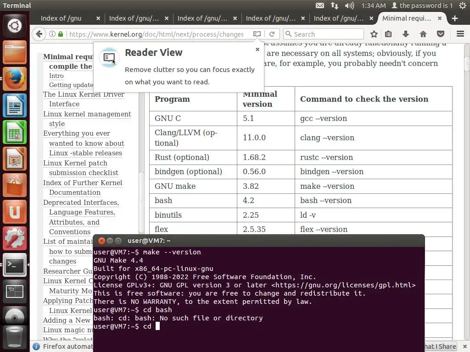Open the mail indicator in the top panel

coord(320,5)
